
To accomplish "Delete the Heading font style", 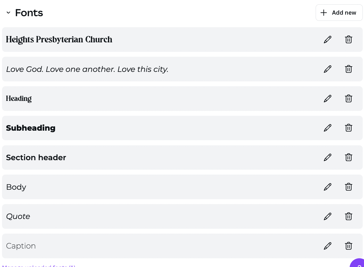I will [349, 99].
